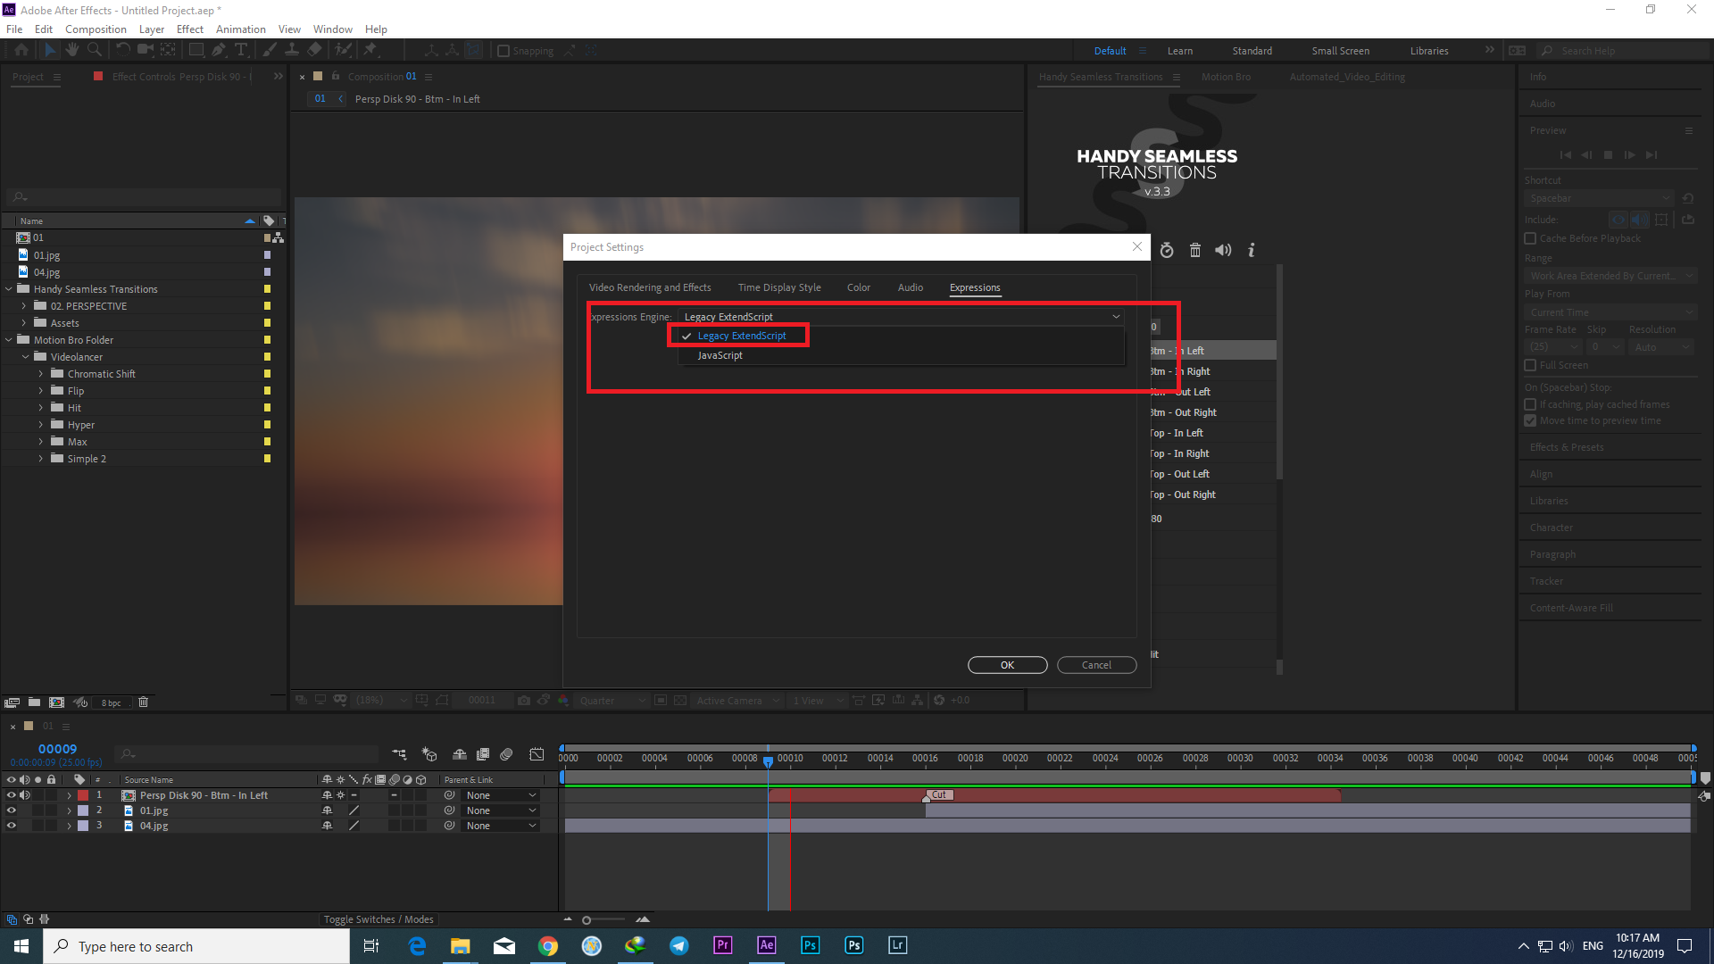Image resolution: width=1714 pixels, height=964 pixels.
Task: Click Toggle Switches / Modes button
Action: 379,919
